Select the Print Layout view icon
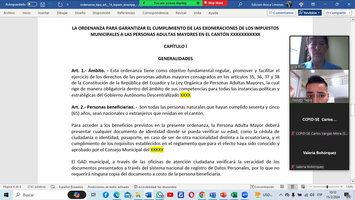Screen dimensions: 355x200 click(x=292, y=187)
